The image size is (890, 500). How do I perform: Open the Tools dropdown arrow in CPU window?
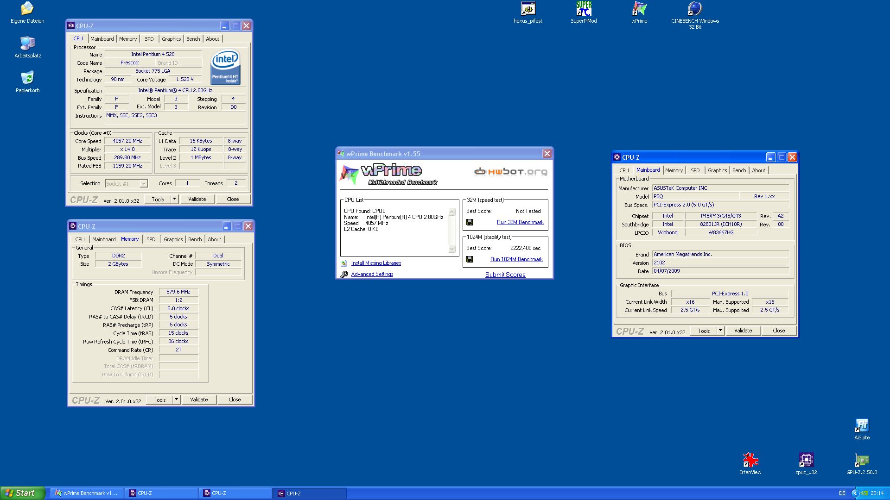coord(175,199)
